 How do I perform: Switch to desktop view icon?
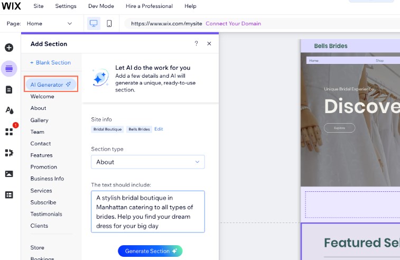[x=94, y=23]
